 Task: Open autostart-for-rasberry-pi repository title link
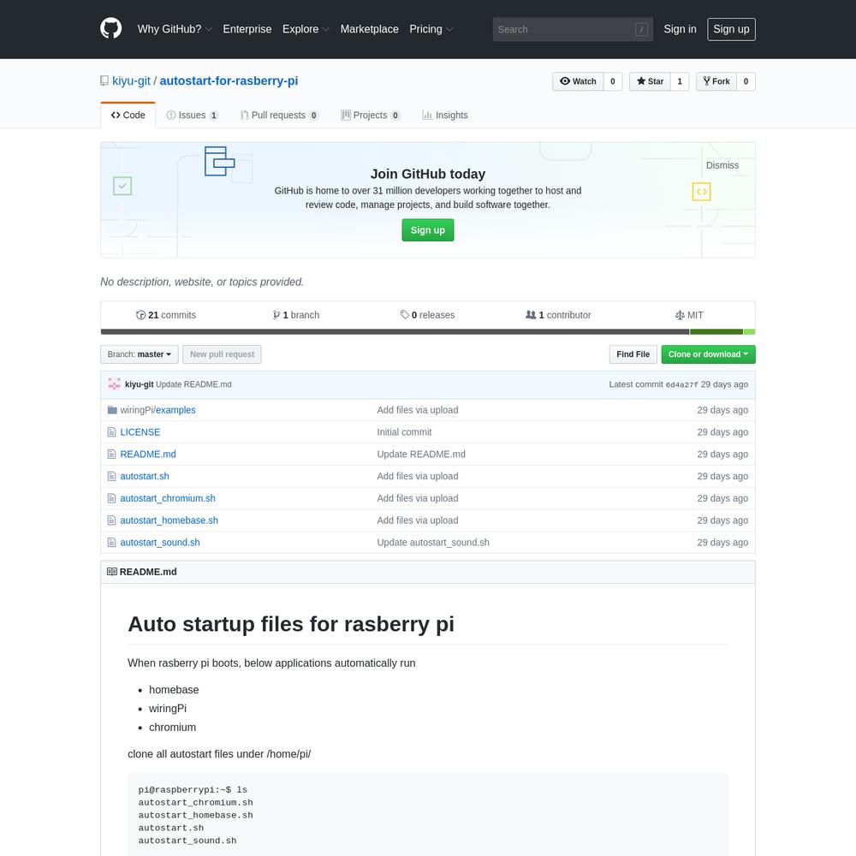coord(229,80)
